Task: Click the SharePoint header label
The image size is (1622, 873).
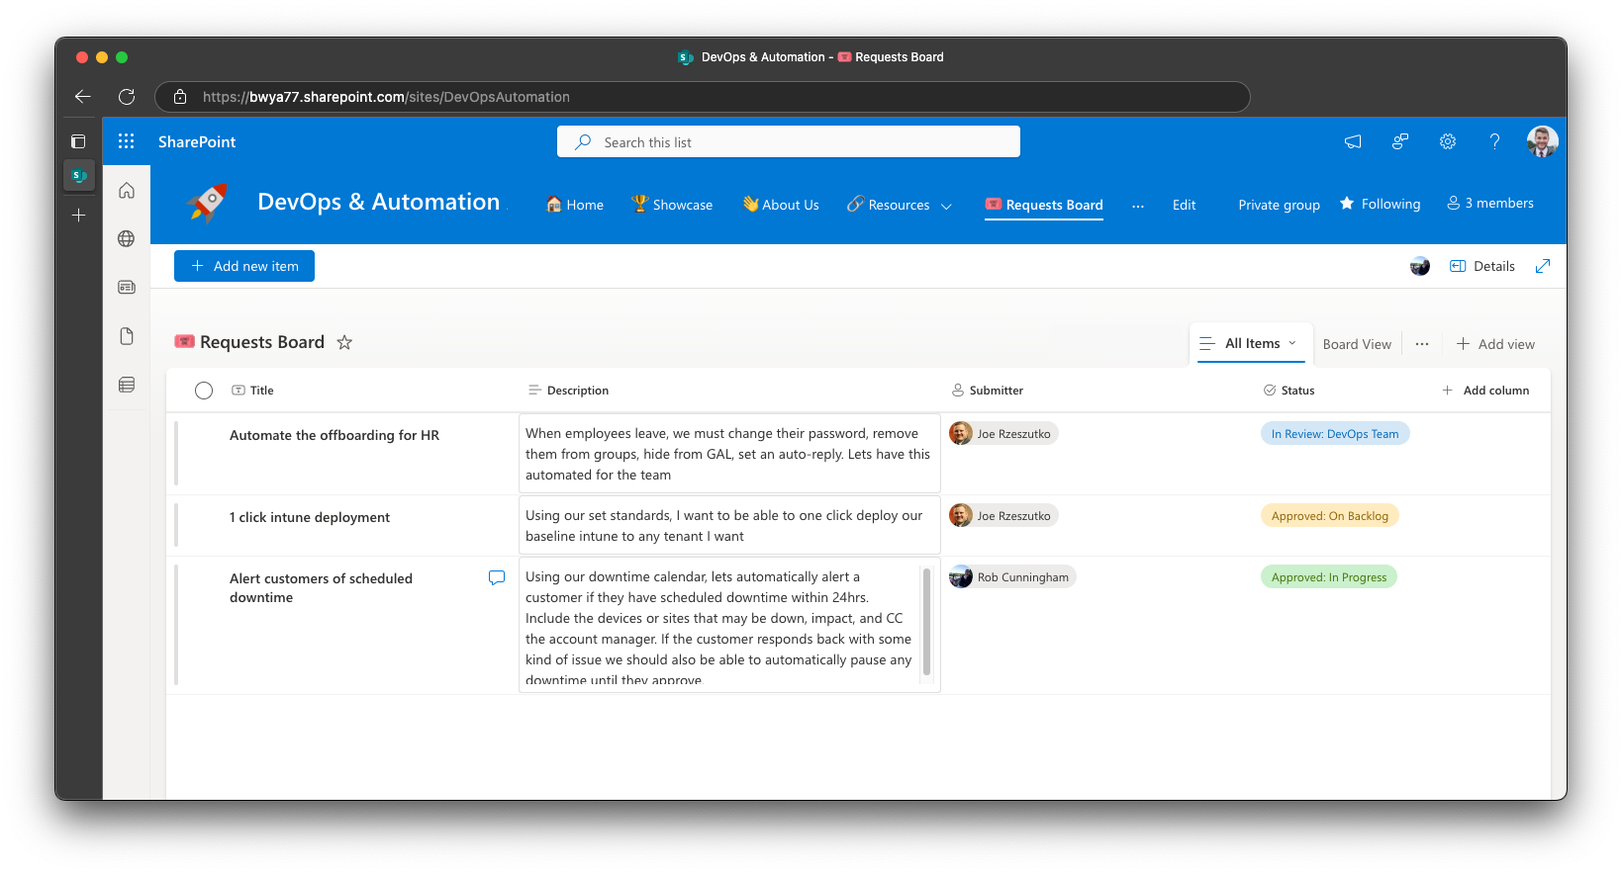Action: [197, 141]
